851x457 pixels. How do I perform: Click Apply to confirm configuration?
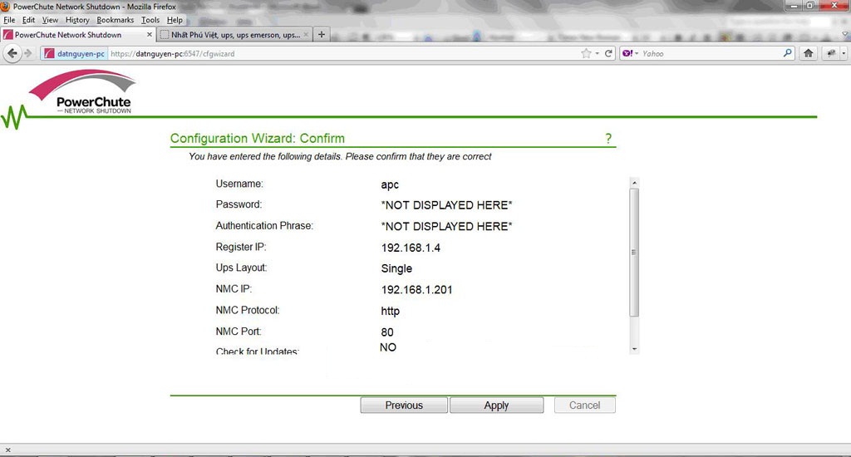click(x=496, y=405)
